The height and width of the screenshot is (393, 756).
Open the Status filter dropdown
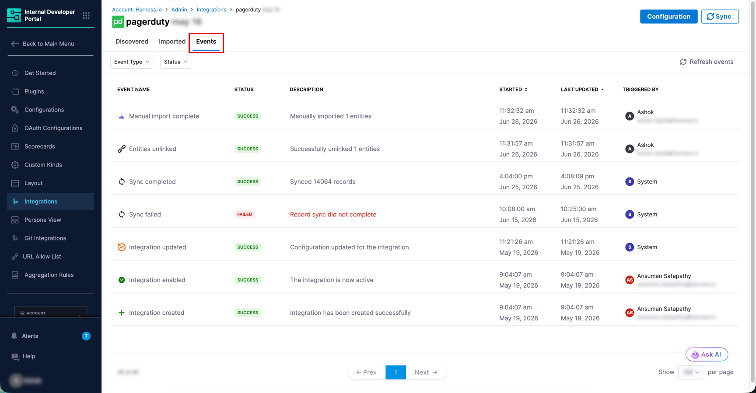175,62
